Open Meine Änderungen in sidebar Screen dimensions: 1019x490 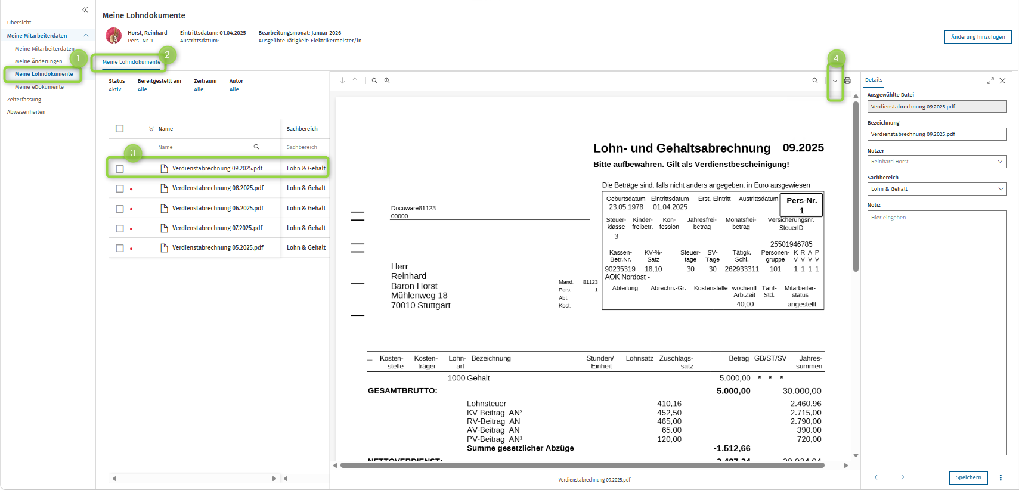tap(38, 61)
